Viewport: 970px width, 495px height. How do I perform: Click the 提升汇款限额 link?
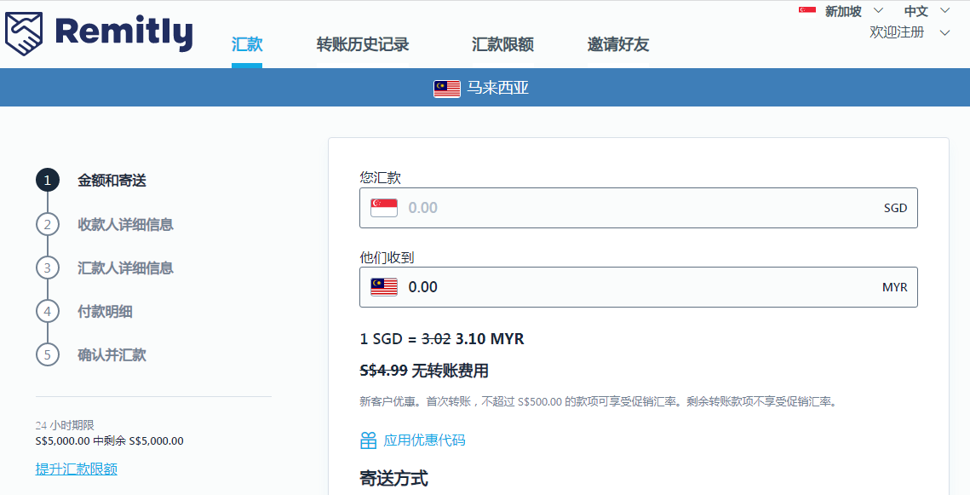(x=77, y=469)
